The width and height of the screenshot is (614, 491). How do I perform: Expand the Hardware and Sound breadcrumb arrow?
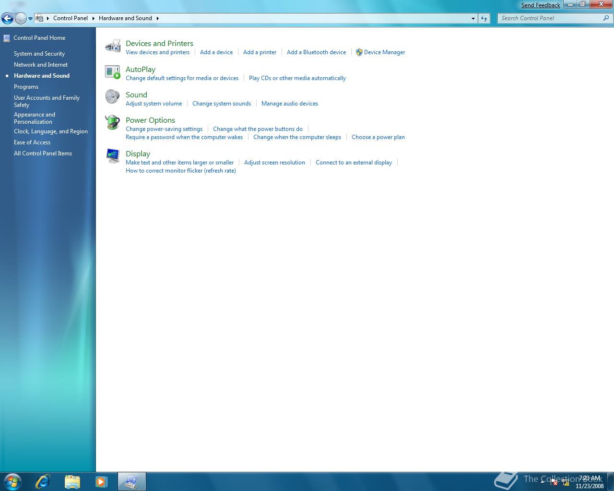tap(157, 18)
